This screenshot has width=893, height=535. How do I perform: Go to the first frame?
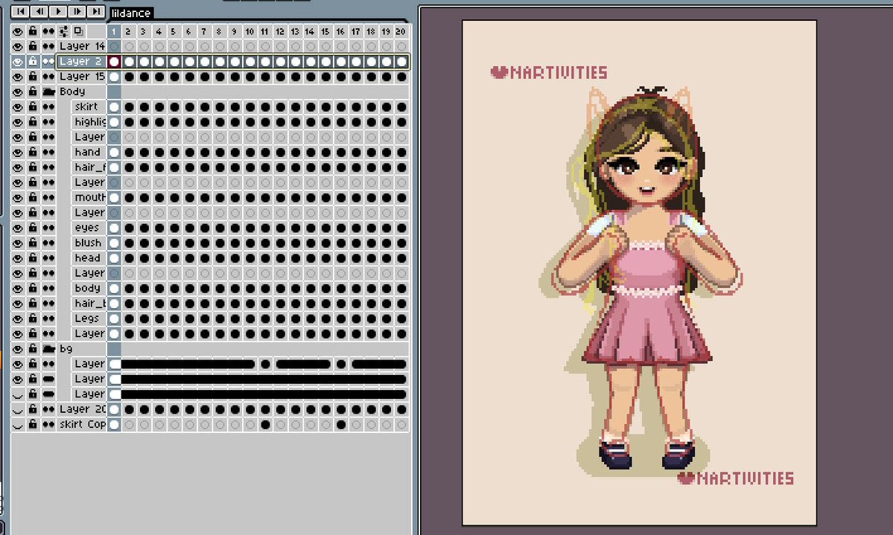point(20,11)
